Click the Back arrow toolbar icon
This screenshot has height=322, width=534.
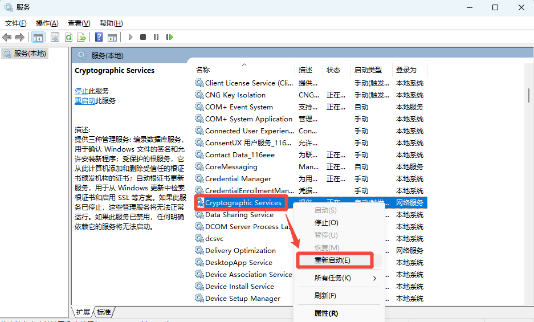click(7, 37)
